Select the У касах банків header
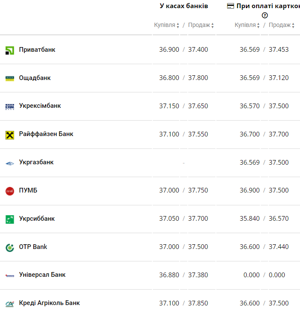 point(183,6)
